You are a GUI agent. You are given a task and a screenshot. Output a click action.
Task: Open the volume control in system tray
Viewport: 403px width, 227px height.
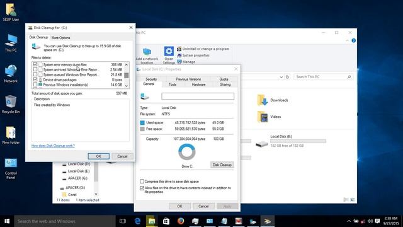coord(370,221)
